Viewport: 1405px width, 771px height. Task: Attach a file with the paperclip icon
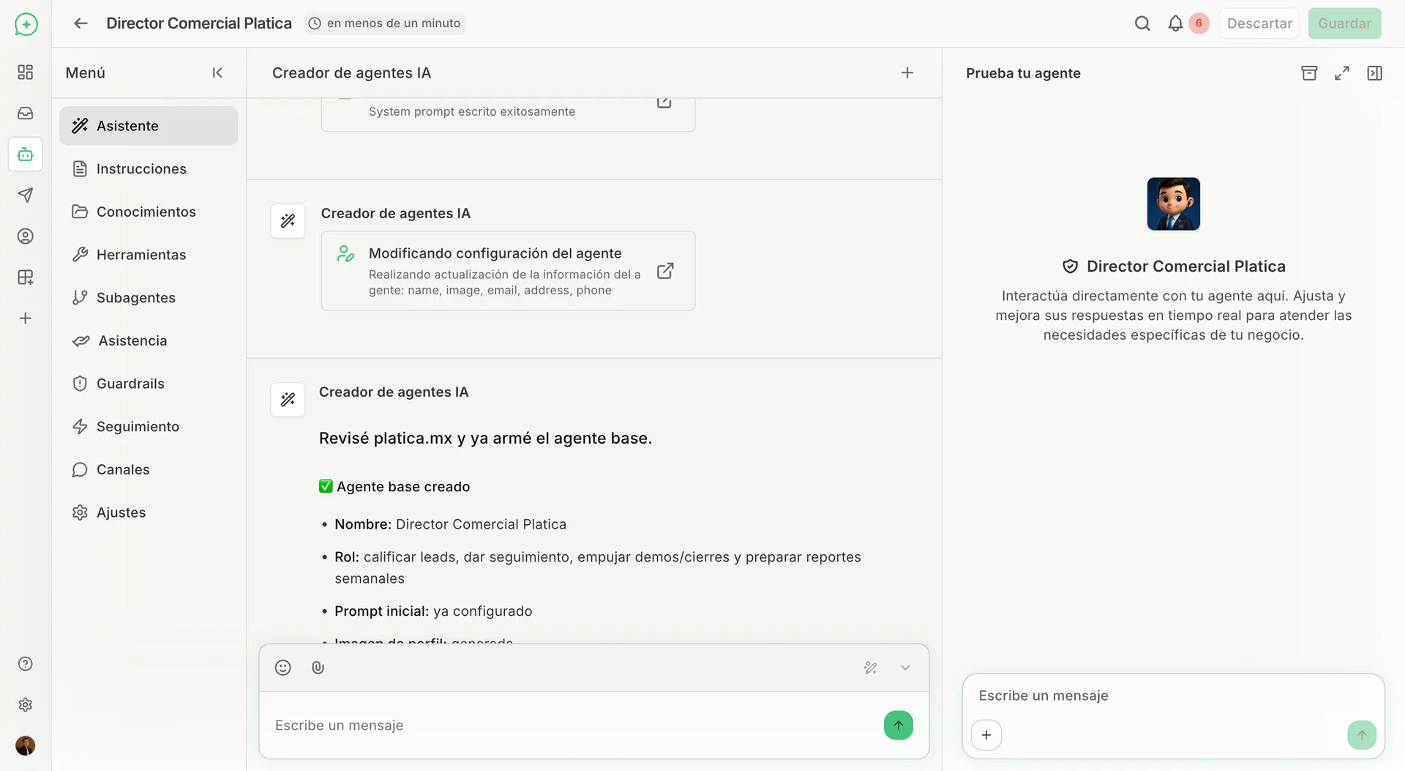pos(318,668)
